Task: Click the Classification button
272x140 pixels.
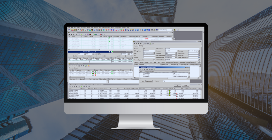Action: click(x=149, y=81)
